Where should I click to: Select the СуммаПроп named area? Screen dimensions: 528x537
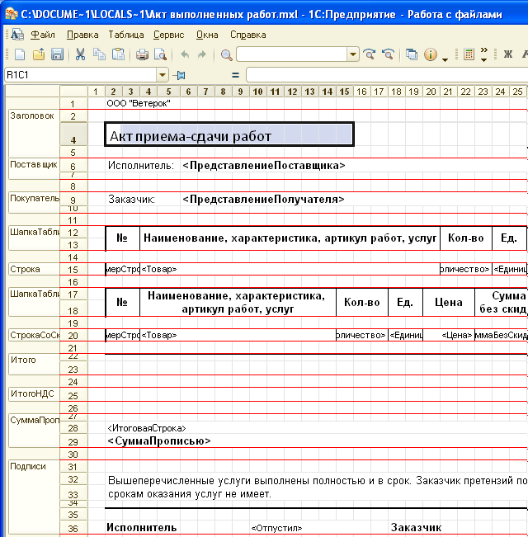[34, 430]
